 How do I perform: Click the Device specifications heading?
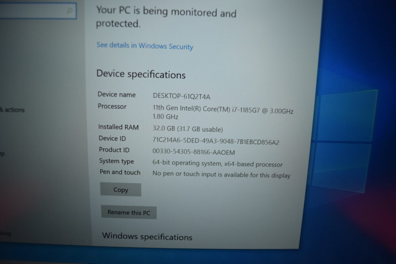141,74
